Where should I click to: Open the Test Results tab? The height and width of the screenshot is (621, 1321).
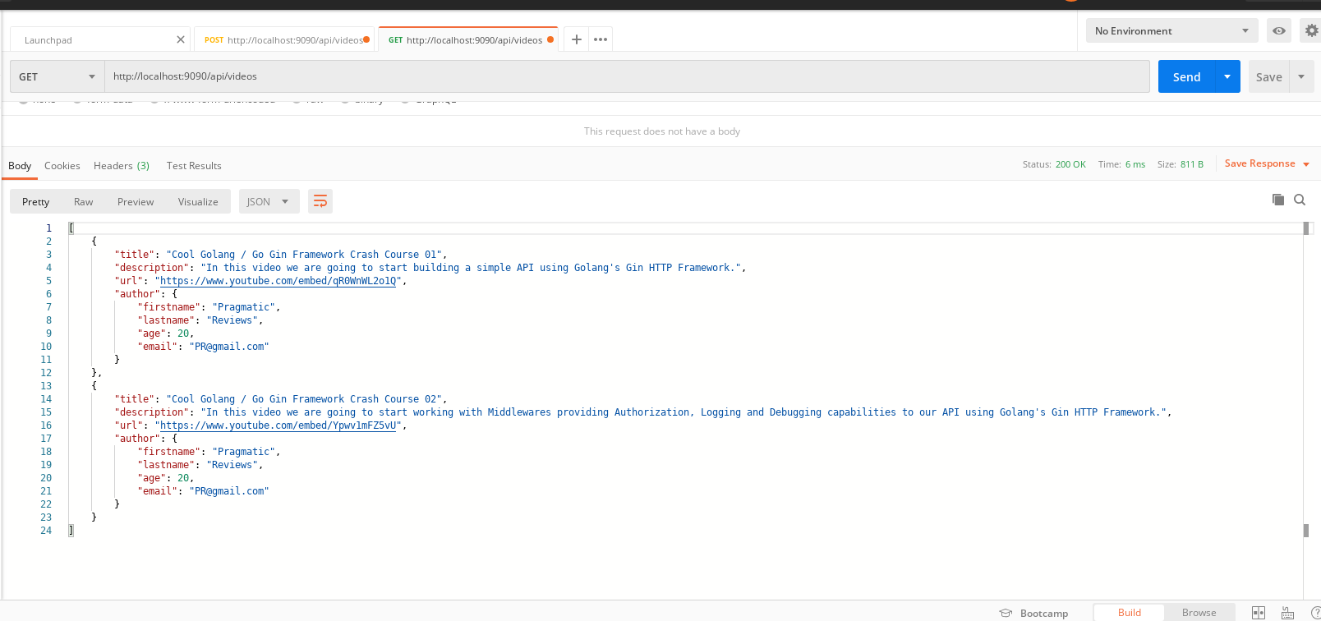[x=194, y=165]
